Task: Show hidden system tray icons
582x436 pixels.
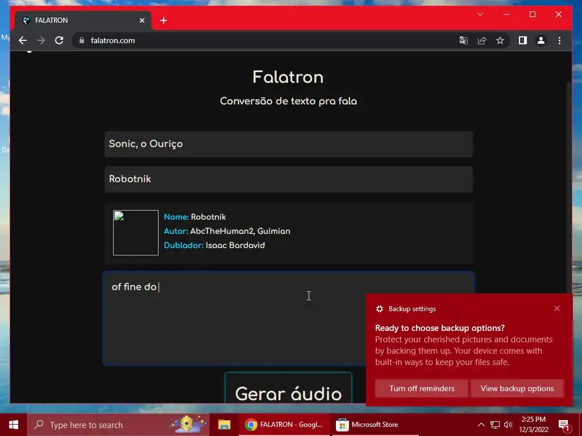Action: pos(481,425)
